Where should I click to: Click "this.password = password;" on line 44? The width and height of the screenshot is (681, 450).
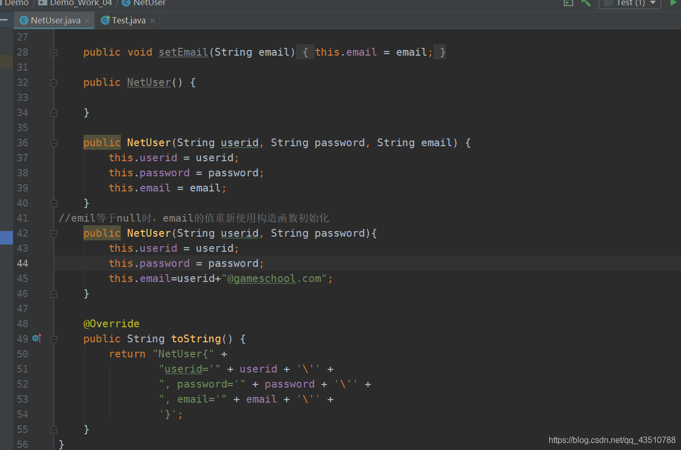pos(187,263)
